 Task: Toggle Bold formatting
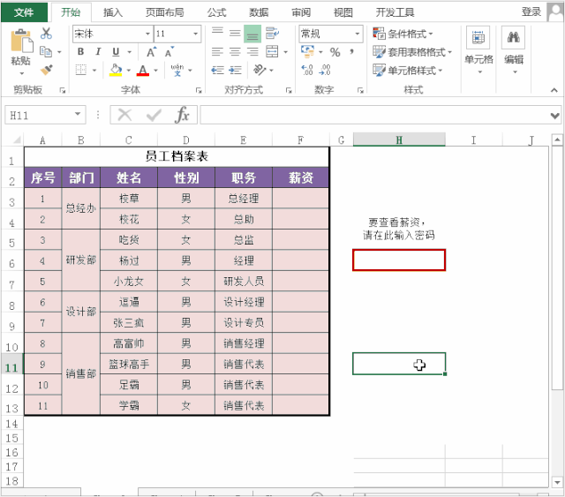(x=80, y=52)
